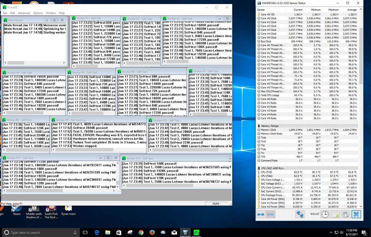Open File Explorer from the taskbar
The height and width of the screenshot is (237, 371).
(108, 232)
